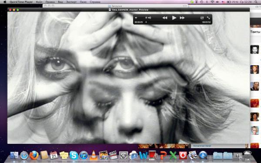Start playback with the Play button

point(174,18)
